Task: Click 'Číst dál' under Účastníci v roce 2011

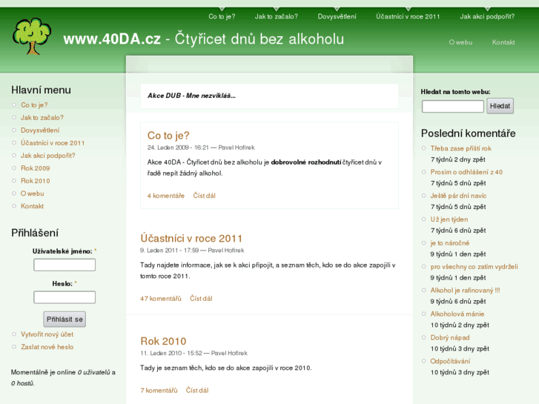Action: pyautogui.click(x=201, y=299)
